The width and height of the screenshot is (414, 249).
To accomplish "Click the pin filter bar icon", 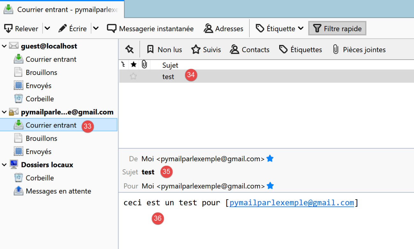I will (129, 49).
